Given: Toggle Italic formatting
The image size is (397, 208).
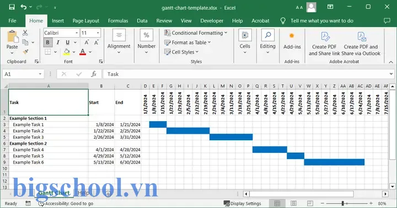Looking at the screenshot, I should pyautogui.click(x=58, y=42).
